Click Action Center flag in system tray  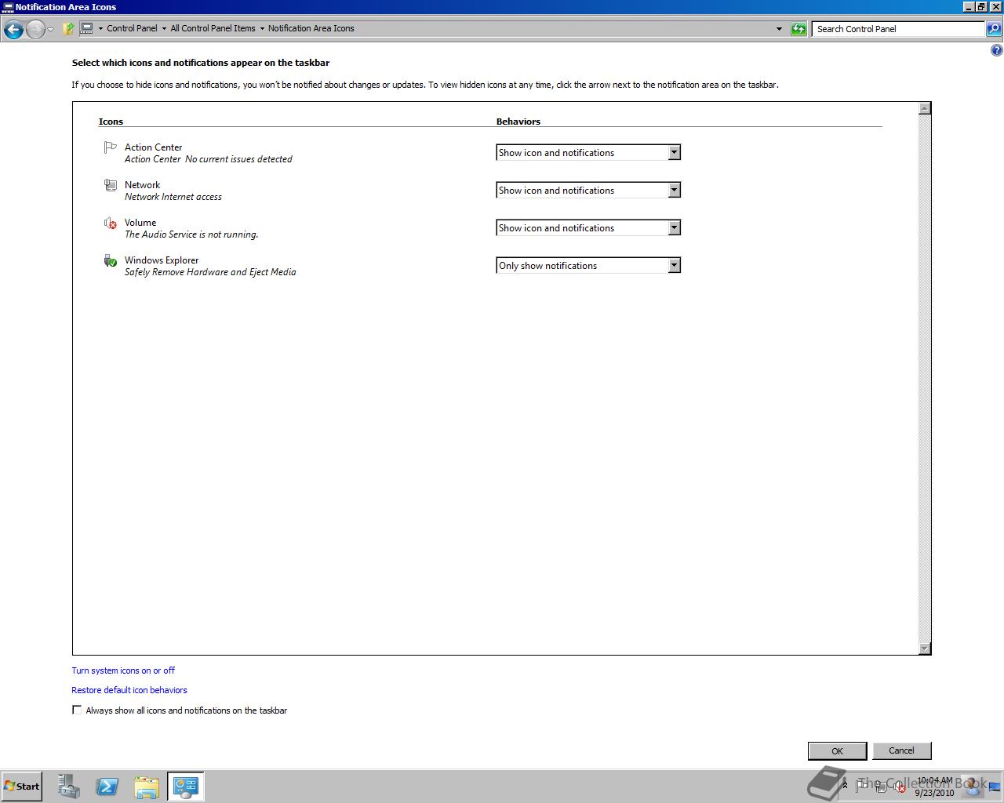pos(863,785)
